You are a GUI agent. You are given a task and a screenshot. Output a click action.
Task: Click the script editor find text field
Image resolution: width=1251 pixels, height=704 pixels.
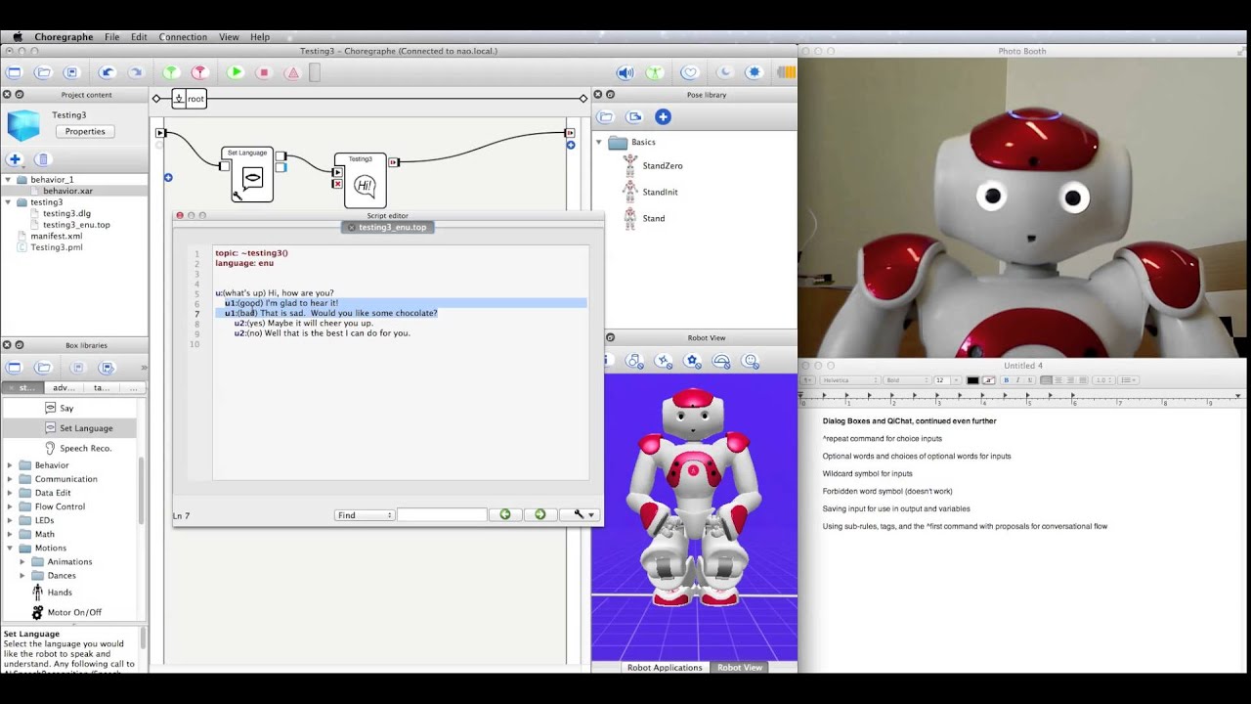tap(441, 514)
